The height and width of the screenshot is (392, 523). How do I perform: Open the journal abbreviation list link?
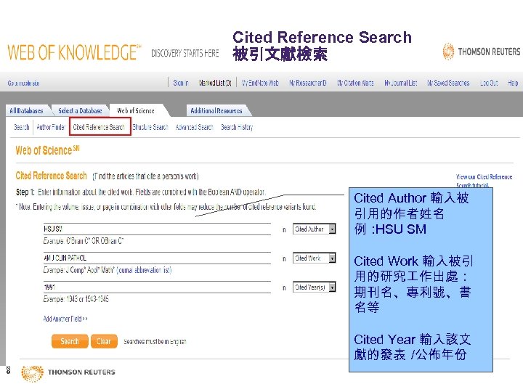pos(144,270)
